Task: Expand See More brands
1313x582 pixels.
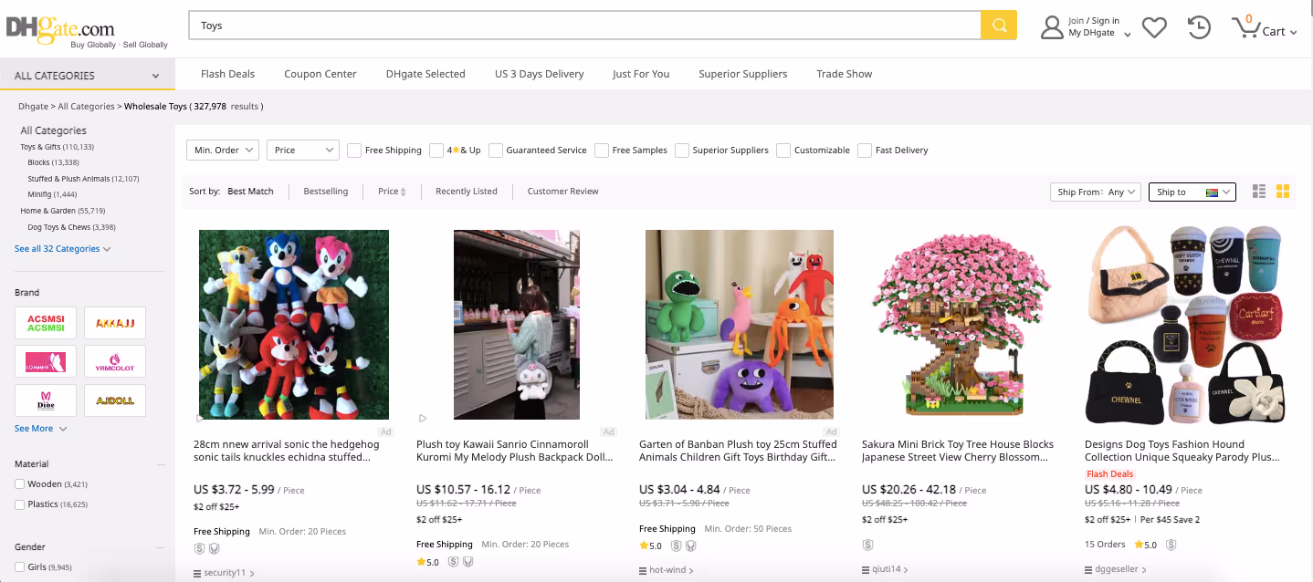Action: tap(41, 429)
